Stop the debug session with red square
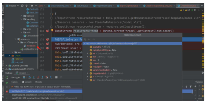 [x=7, y=91]
